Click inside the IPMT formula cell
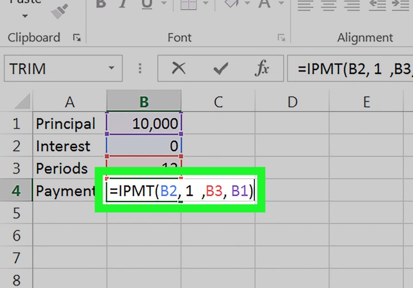This screenshot has width=413, height=288. pyautogui.click(x=181, y=190)
